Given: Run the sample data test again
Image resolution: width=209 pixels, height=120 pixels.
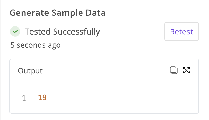Looking at the screenshot, I should pyautogui.click(x=181, y=31).
